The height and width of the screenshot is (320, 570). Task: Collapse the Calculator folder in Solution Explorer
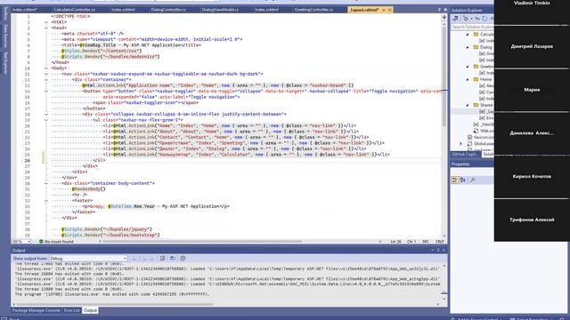[468, 35]
